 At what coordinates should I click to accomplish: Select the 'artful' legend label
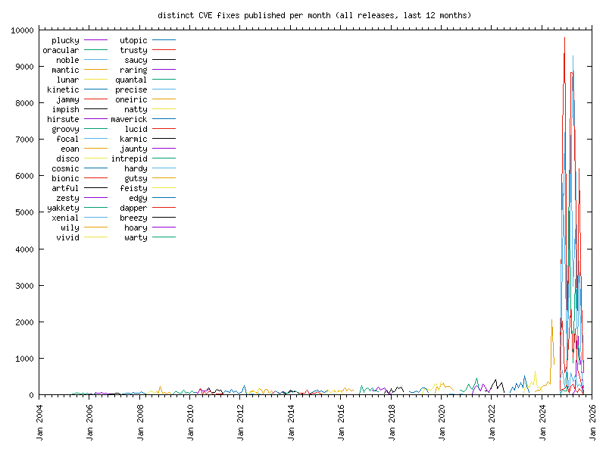point(65,188)
